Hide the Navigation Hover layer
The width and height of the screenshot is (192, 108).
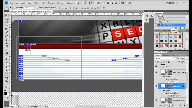[x=156, y=100]
